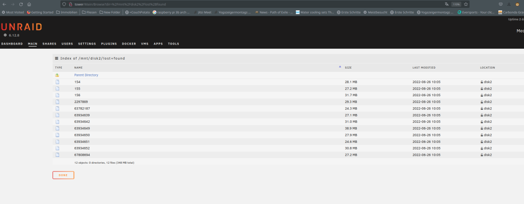Expand the New Folder bookmarks folder

click(110, 13)
